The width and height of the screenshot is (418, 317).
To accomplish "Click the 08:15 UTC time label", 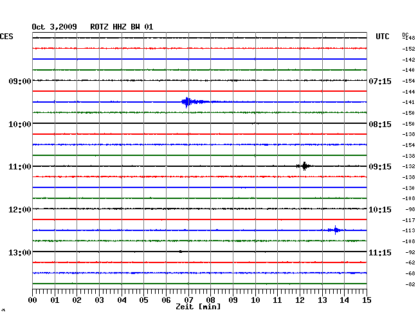I will point(380,124).
